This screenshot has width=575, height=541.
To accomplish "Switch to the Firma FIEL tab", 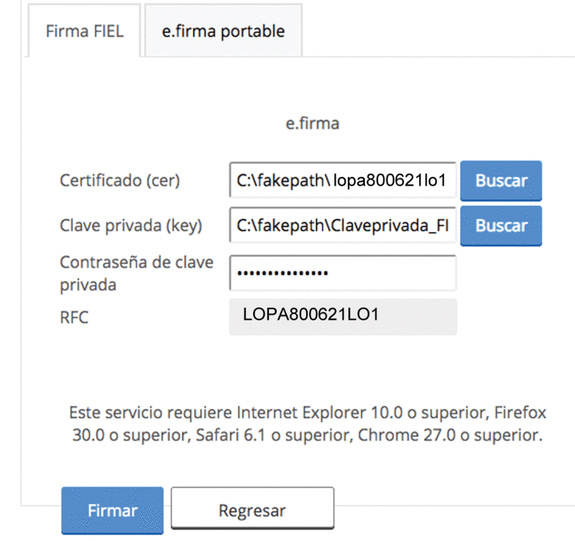I will [x=84, y=31].
